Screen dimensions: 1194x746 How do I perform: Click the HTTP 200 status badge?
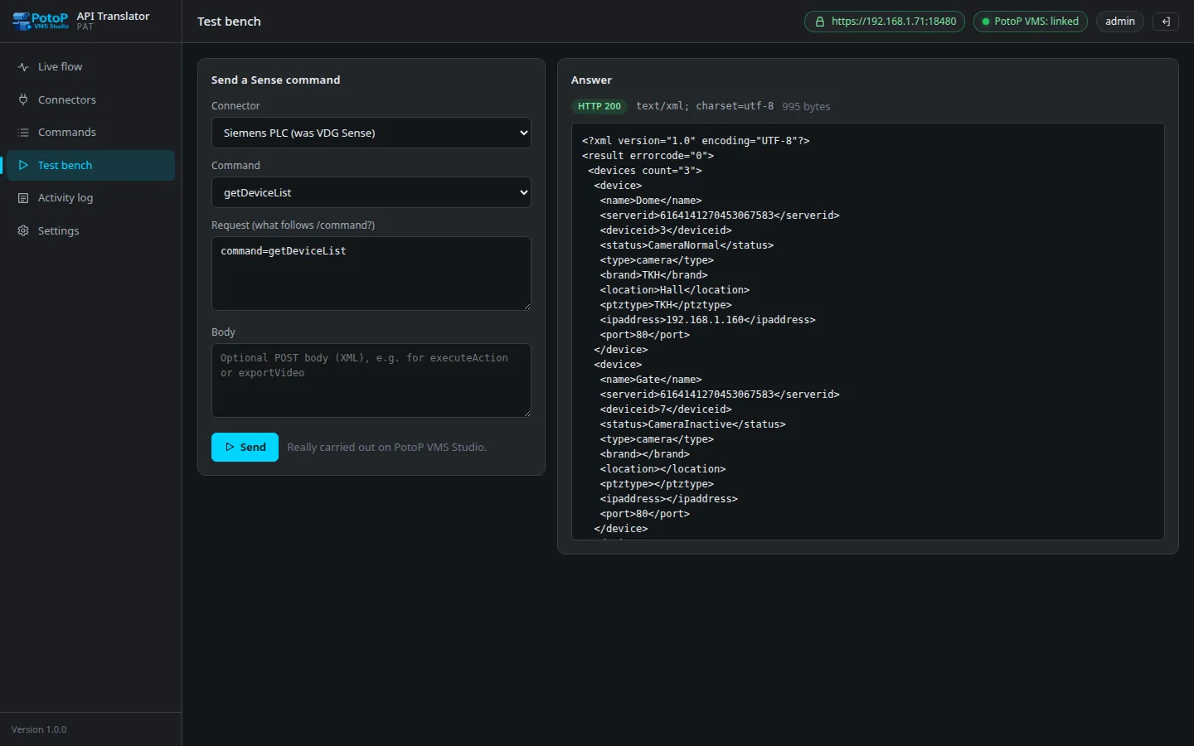click(x=599, y=106)
